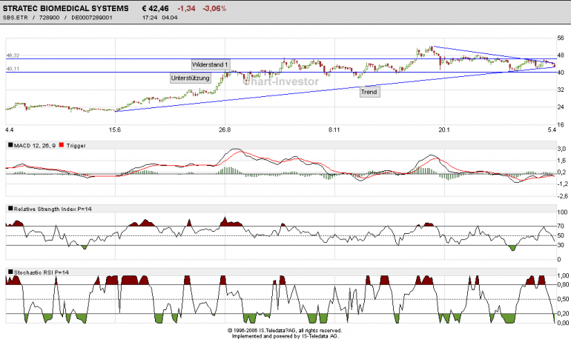Click the 17:24 timestamp

[150, 18]
